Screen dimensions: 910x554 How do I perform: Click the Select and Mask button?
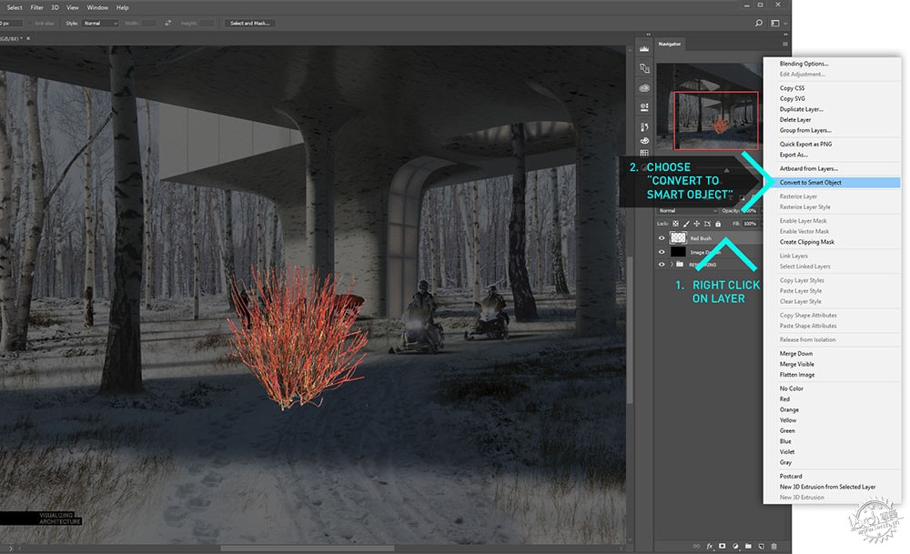click(250, 24)
